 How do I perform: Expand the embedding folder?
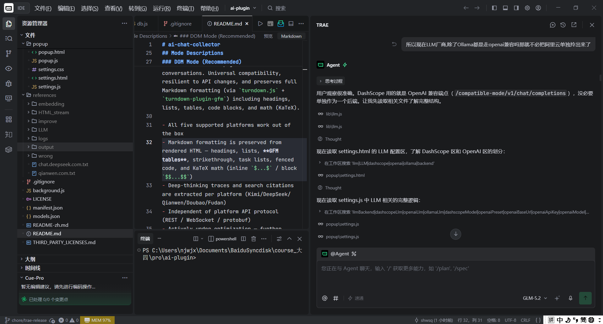click(x=29, y=104)
